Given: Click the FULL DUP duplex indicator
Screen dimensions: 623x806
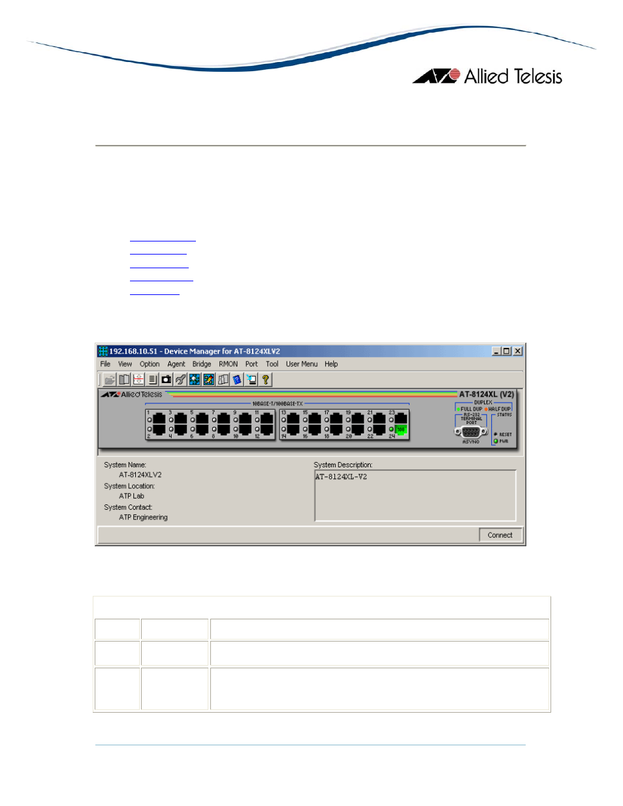Looking at the screenshot, I should [470, 409].
